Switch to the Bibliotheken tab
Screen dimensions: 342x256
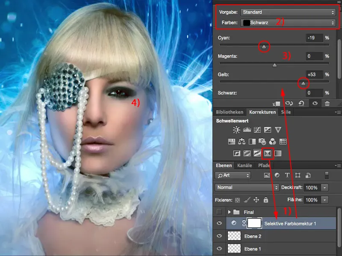tap(230, 112)
